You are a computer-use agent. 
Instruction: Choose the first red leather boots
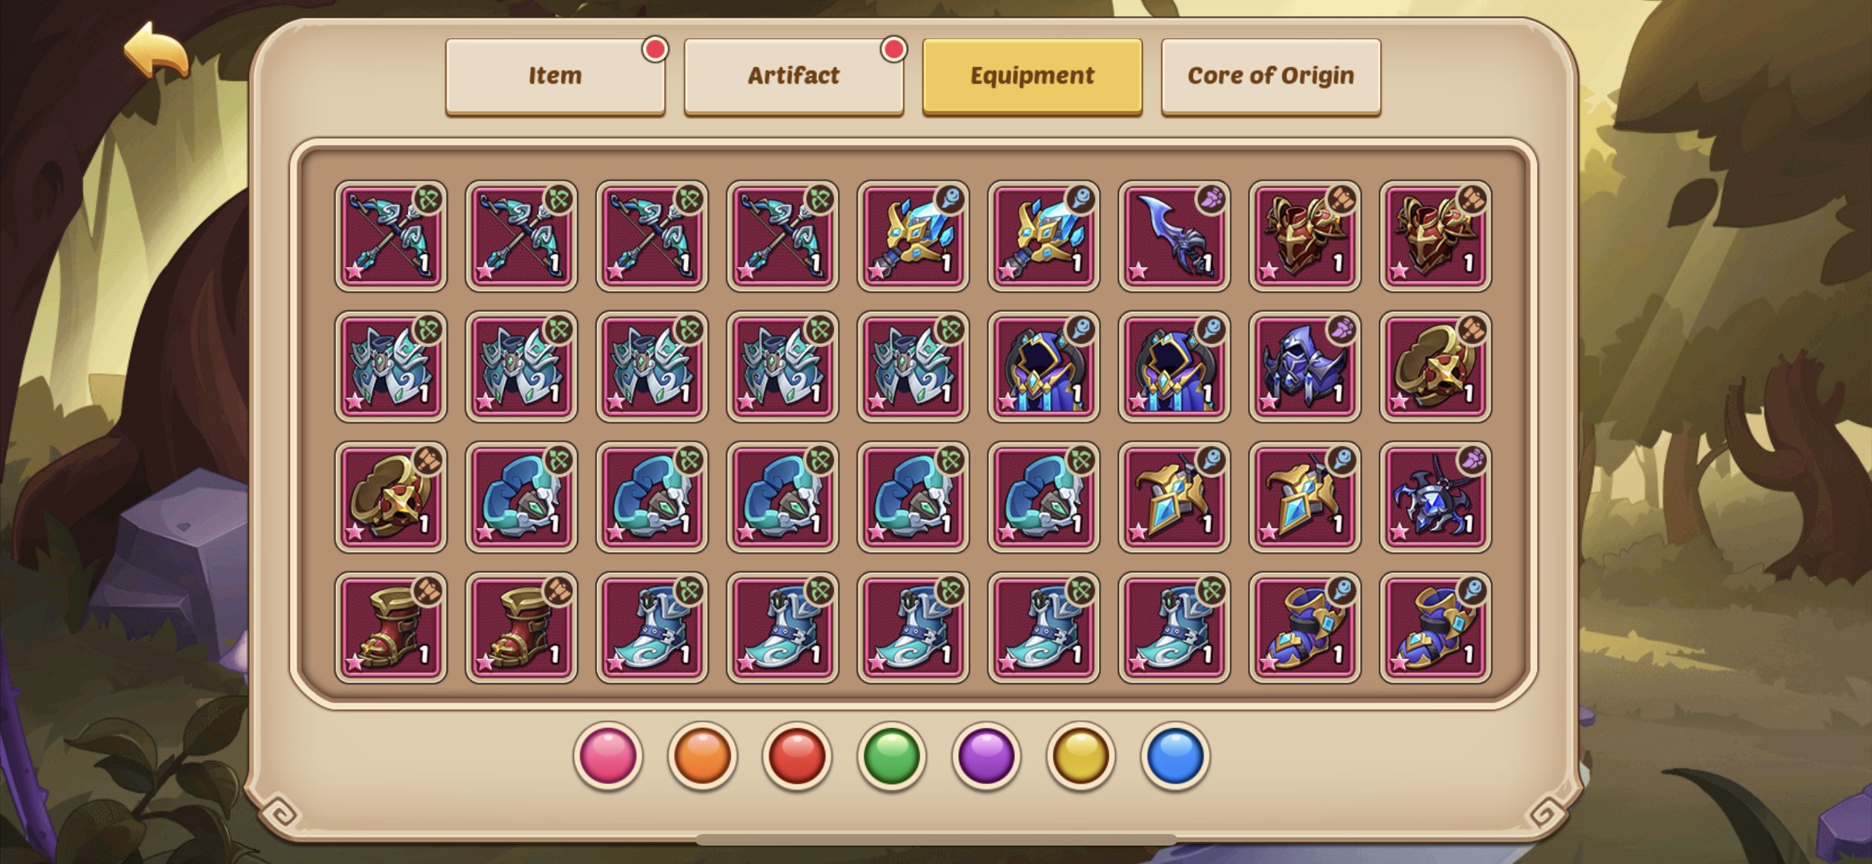[x=390, y=627]
